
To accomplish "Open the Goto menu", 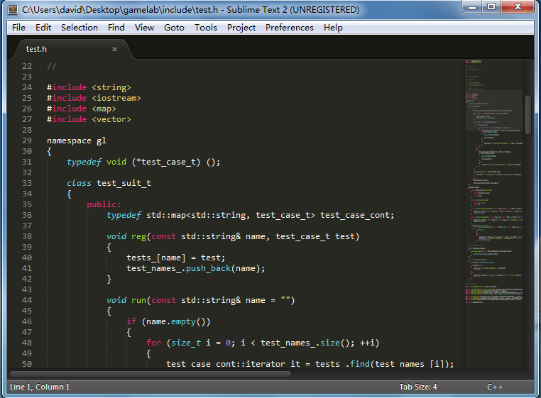I will (x=174, y=28).
